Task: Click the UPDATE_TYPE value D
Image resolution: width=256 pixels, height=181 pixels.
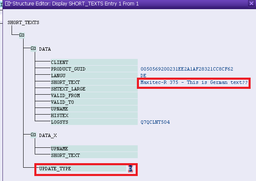Action: pyautogui.click(x=130, y=169)
